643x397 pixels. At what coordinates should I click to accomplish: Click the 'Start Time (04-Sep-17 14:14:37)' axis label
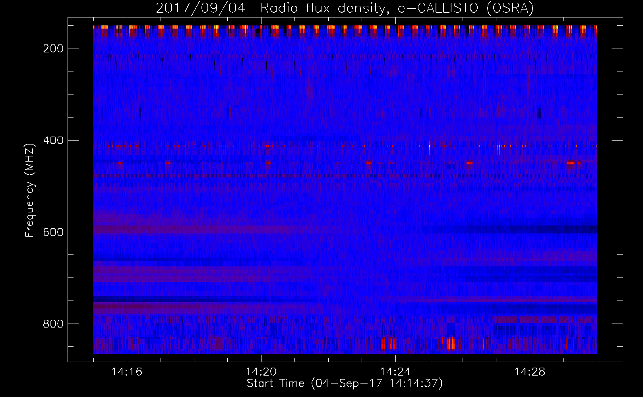[x=345, y=384]
